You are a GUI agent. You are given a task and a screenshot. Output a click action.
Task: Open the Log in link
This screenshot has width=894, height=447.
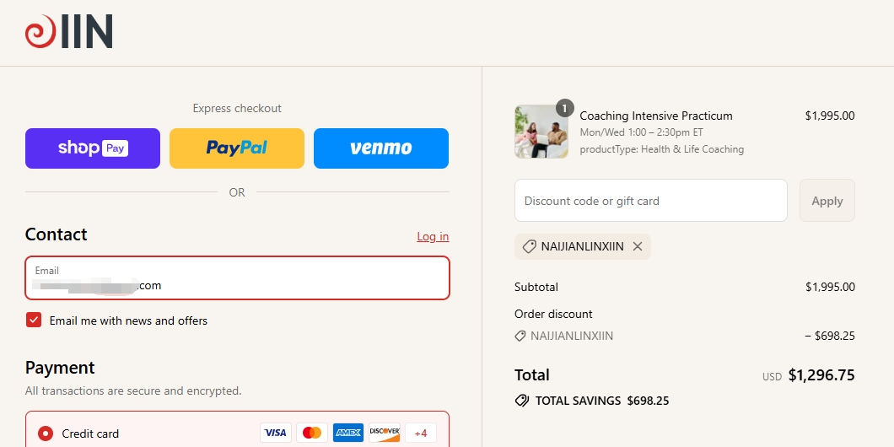433,236
